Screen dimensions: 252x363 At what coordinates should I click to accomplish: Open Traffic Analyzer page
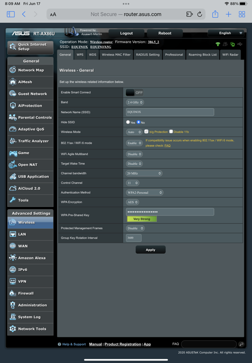click(30, 141)
